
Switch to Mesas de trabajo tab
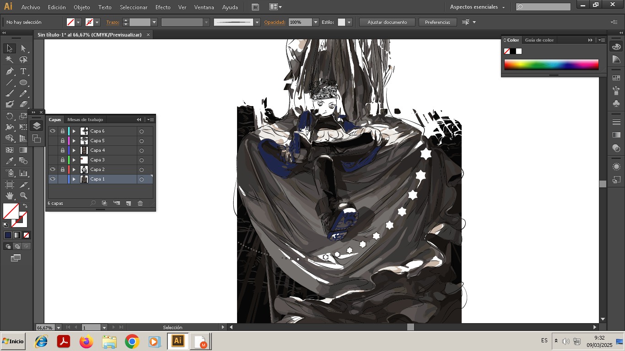[x=85, y=119]
